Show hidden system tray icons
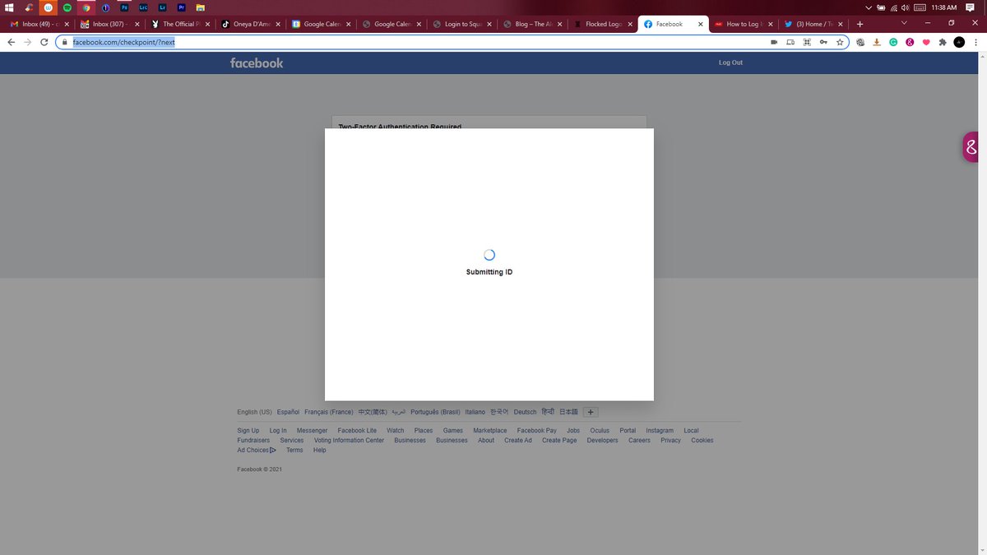 pyautogui.click(x=869, y=7)
